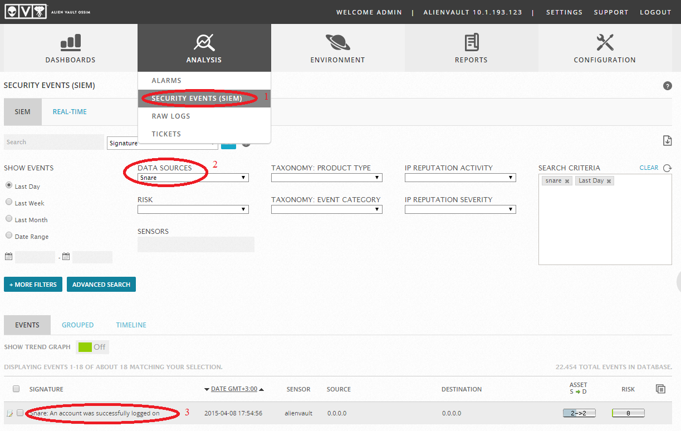Check the select-all events checkbox
The width and height of the screenshot is (681, 431).
(16, 389)
